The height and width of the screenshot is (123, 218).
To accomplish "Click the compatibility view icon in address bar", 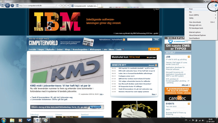I will [62, 6].
